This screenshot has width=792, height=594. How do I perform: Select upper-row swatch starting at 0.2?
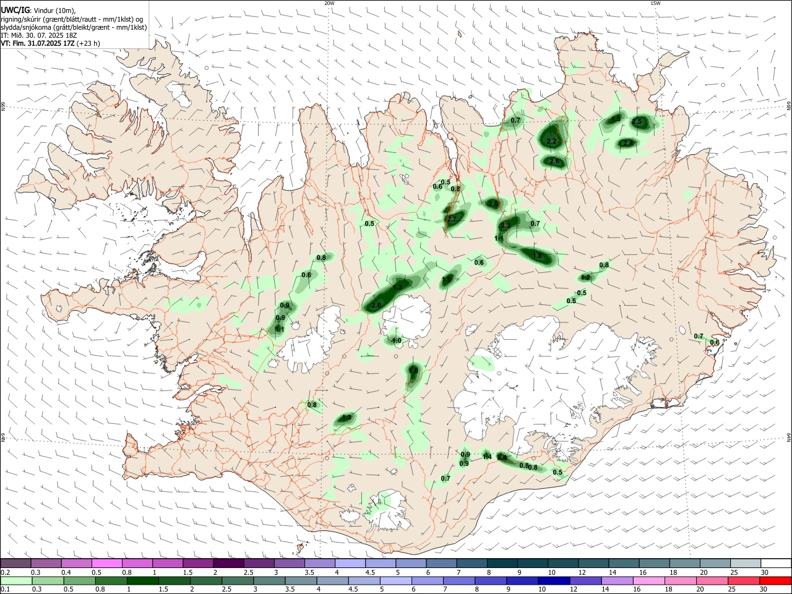pyautogui.click(x=15, y=564)
